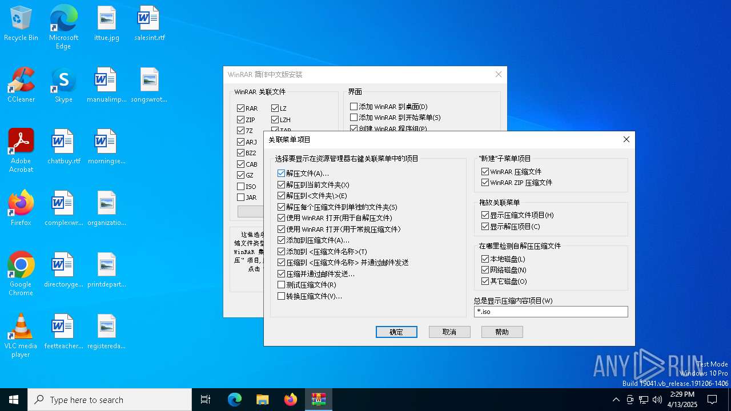Open Task View on the taskbar
This screenshot has height=411, width=731.
[x=206, y=400]
